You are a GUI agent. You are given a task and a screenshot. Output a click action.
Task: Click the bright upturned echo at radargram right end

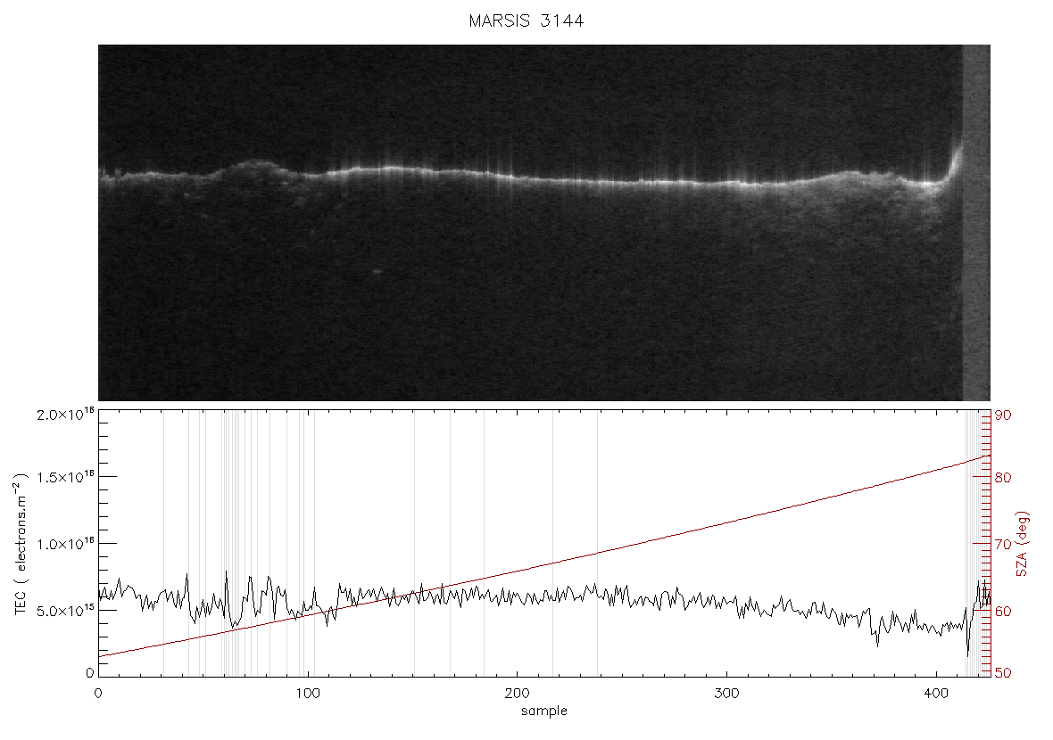(x=953, y=163)
